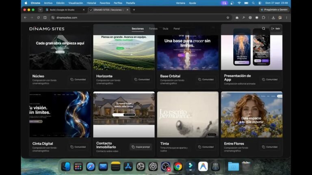
Task: Click the Comunidad button on the Núcleo card
Action: (x=78, y=79)
